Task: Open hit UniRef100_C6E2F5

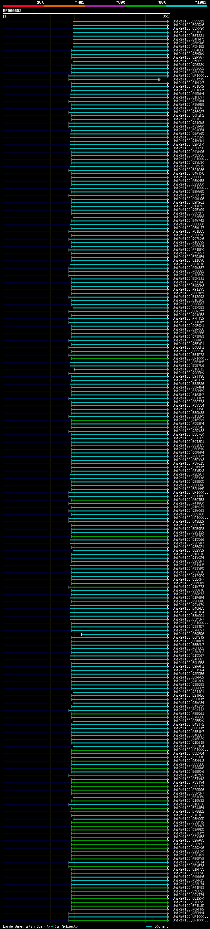Action: 188,525
